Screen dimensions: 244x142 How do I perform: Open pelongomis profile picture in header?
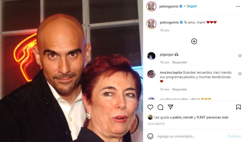[151, 7]
